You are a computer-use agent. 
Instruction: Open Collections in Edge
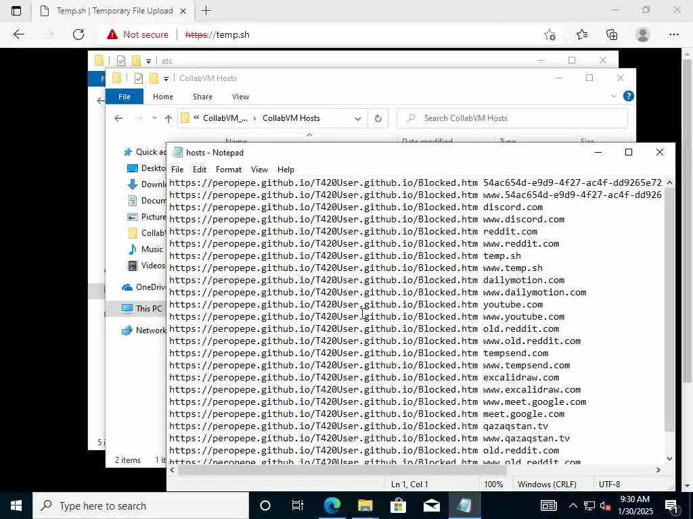(x=612, y=34)
